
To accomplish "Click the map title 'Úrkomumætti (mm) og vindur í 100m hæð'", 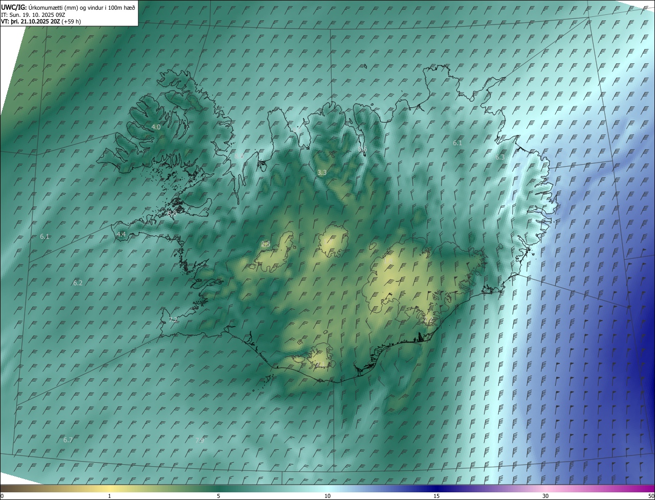I will click(81, 7).
